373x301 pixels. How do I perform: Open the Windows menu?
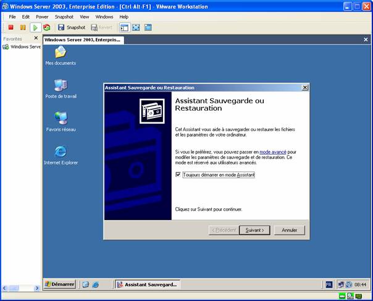pos(104,17)
